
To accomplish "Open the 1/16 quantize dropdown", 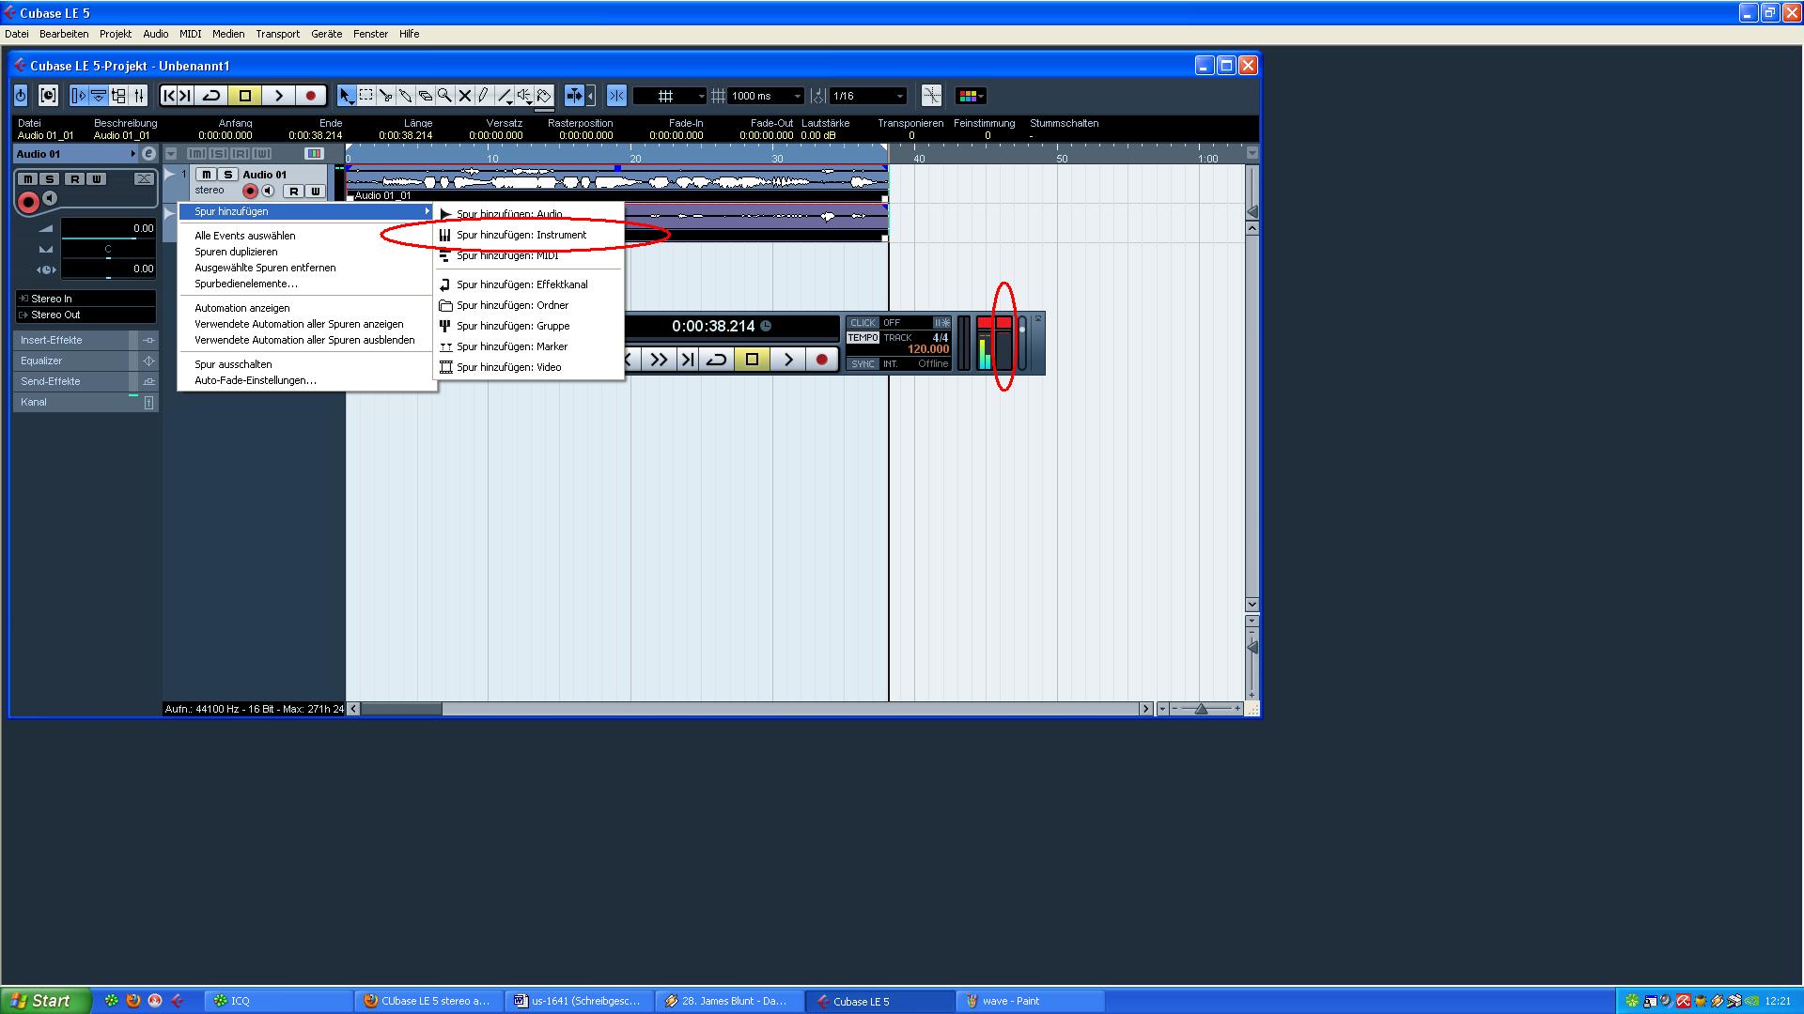I will point(867,96).
